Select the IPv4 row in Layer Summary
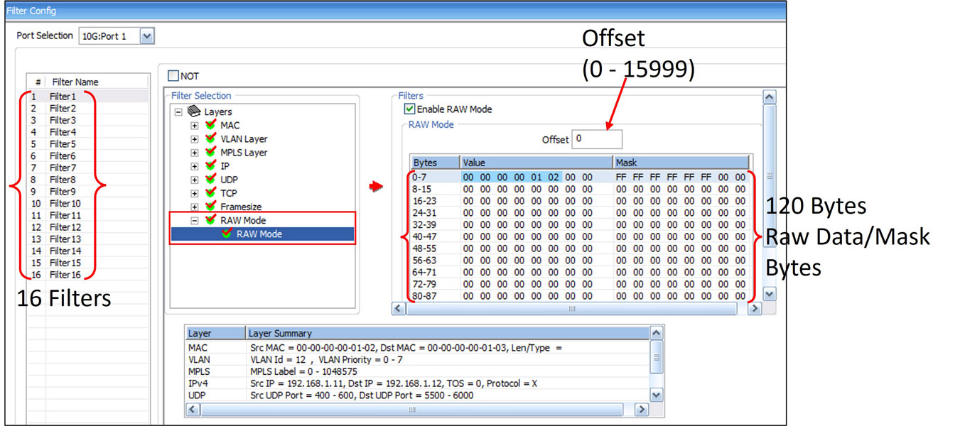 [417, 383]
